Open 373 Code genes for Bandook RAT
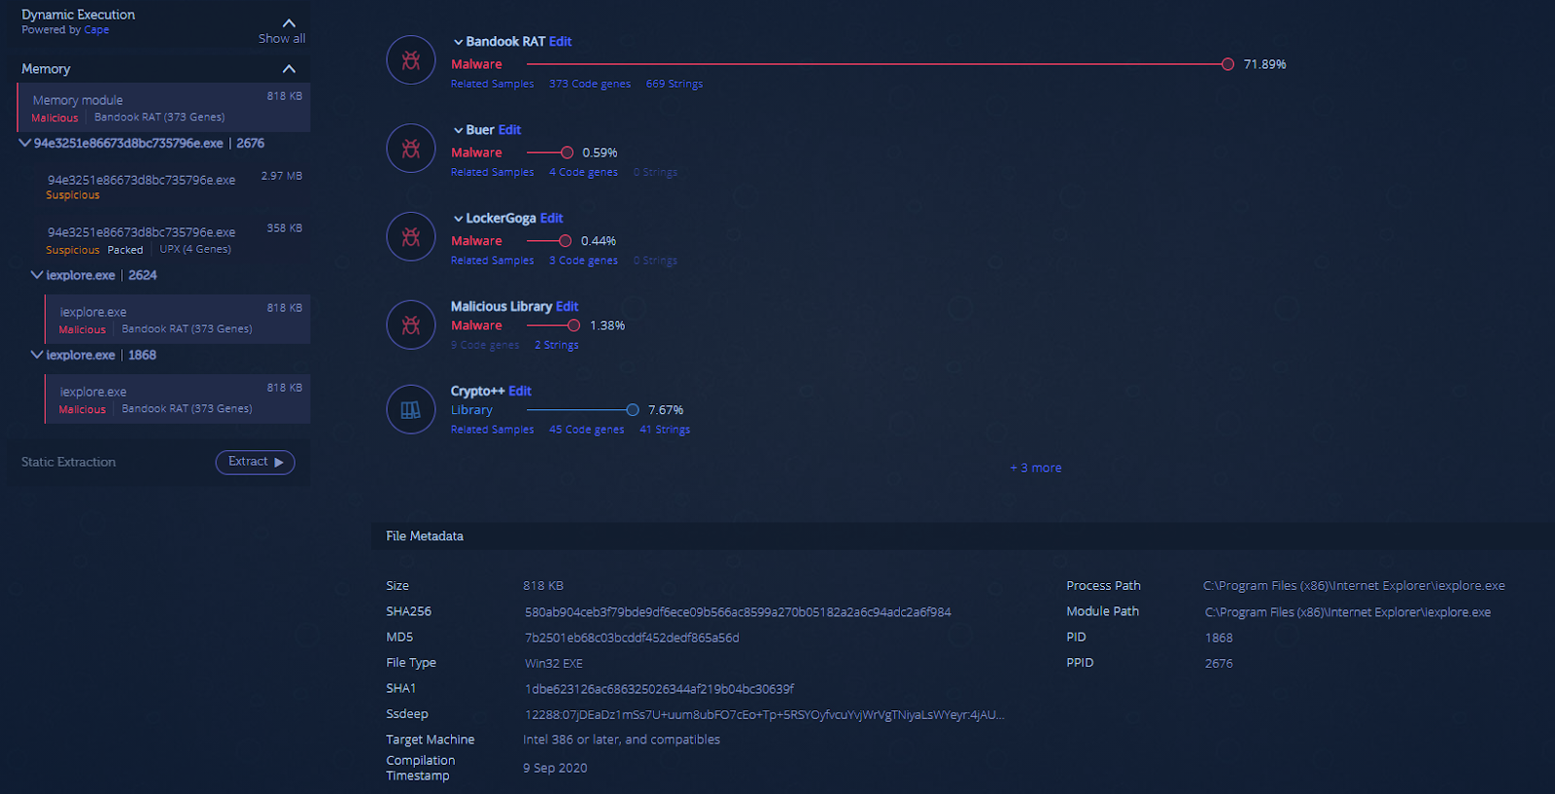Viewport: 1555px width, 794px height. 589,84
